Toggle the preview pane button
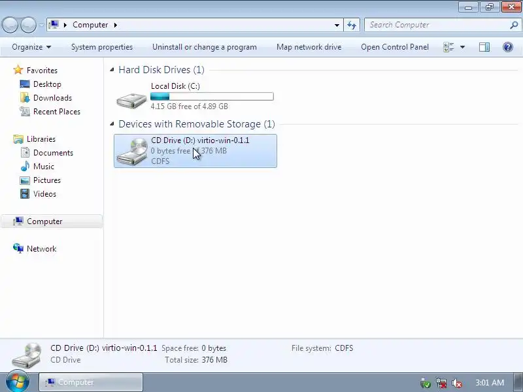This screenshot has width=523, height=392. (x=484, y=47)
